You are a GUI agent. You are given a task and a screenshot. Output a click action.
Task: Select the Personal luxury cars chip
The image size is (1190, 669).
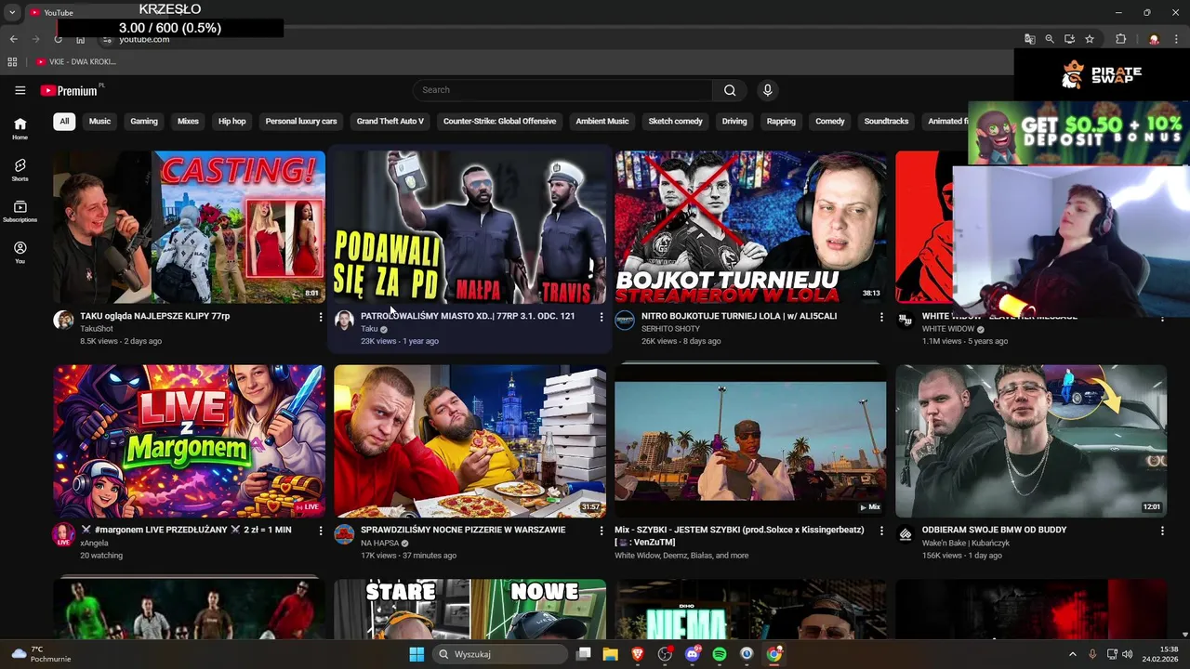(x=301, y=121)
